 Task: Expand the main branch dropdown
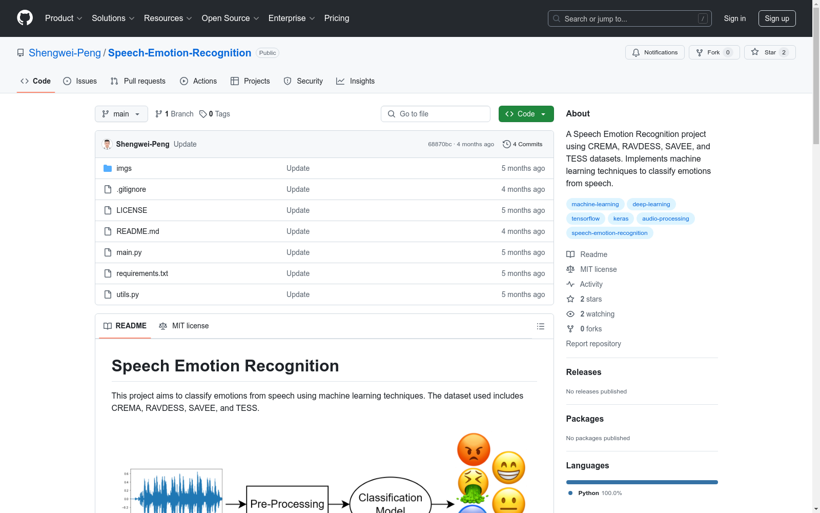coord(121,114)
